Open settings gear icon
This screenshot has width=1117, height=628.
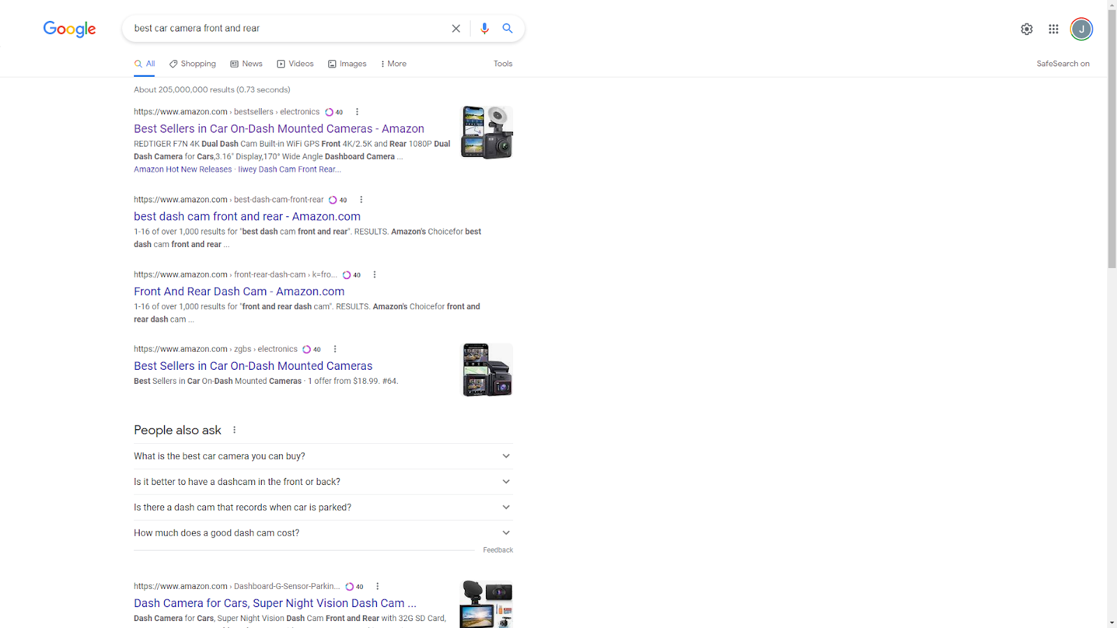[1026, 29]
